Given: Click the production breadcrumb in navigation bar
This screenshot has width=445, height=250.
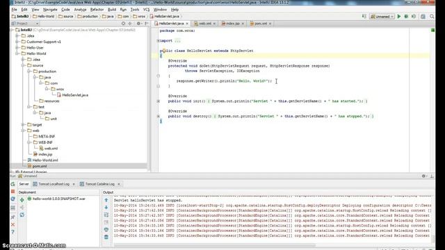Looking at the screenshot, I should point(88,17).
